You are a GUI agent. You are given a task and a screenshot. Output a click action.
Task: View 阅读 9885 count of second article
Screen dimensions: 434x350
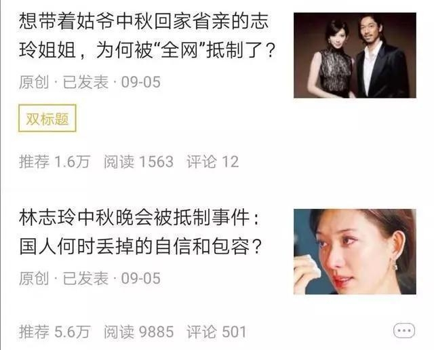point(138,332)
